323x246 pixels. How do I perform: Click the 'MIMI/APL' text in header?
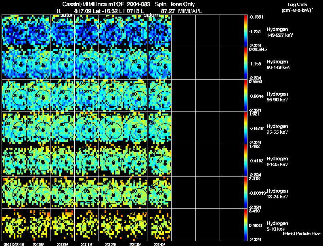(190, 11)
